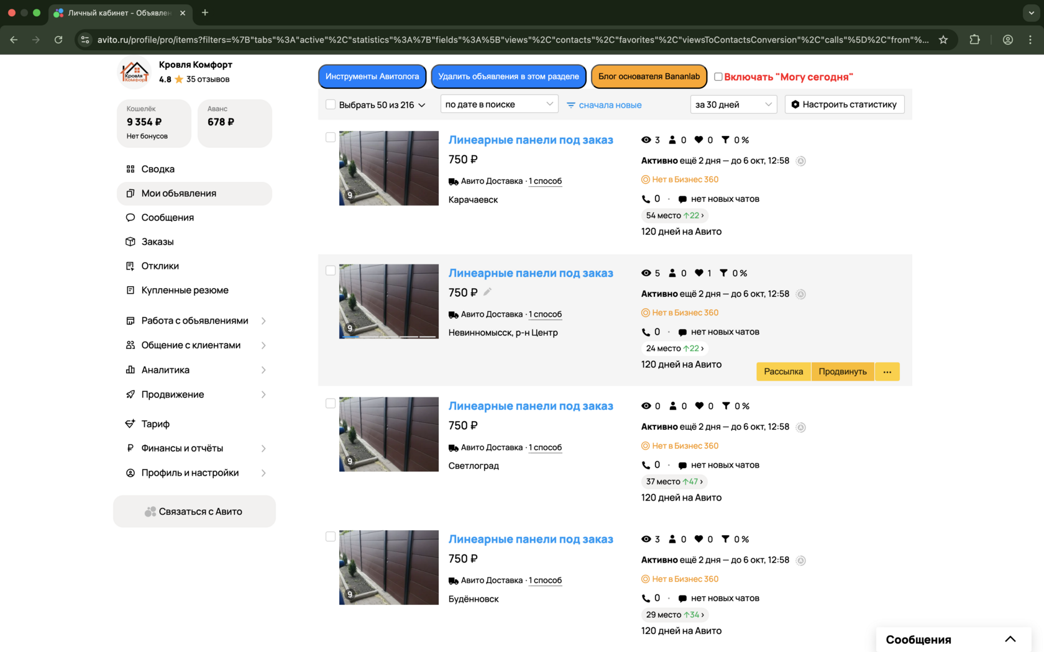Close the Личный кабинет browser tab

click(x=183, y=12)
